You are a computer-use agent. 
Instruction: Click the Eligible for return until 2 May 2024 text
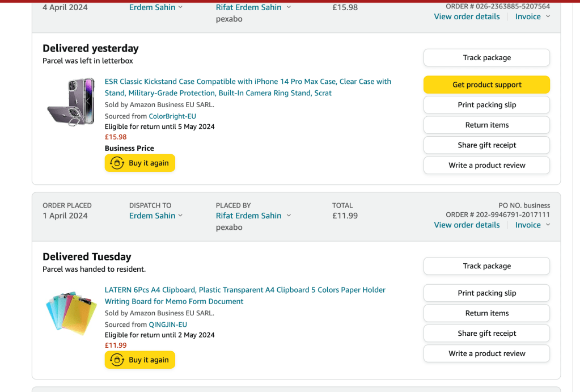coord(159,335)
